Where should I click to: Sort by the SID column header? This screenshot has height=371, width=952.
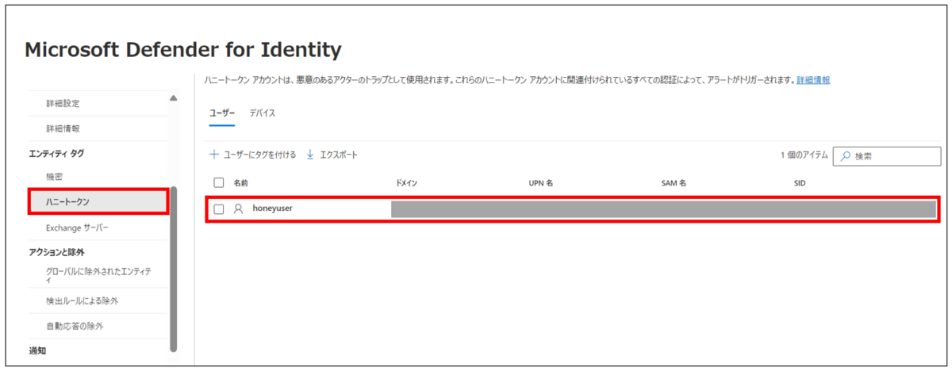coord(800,183)
